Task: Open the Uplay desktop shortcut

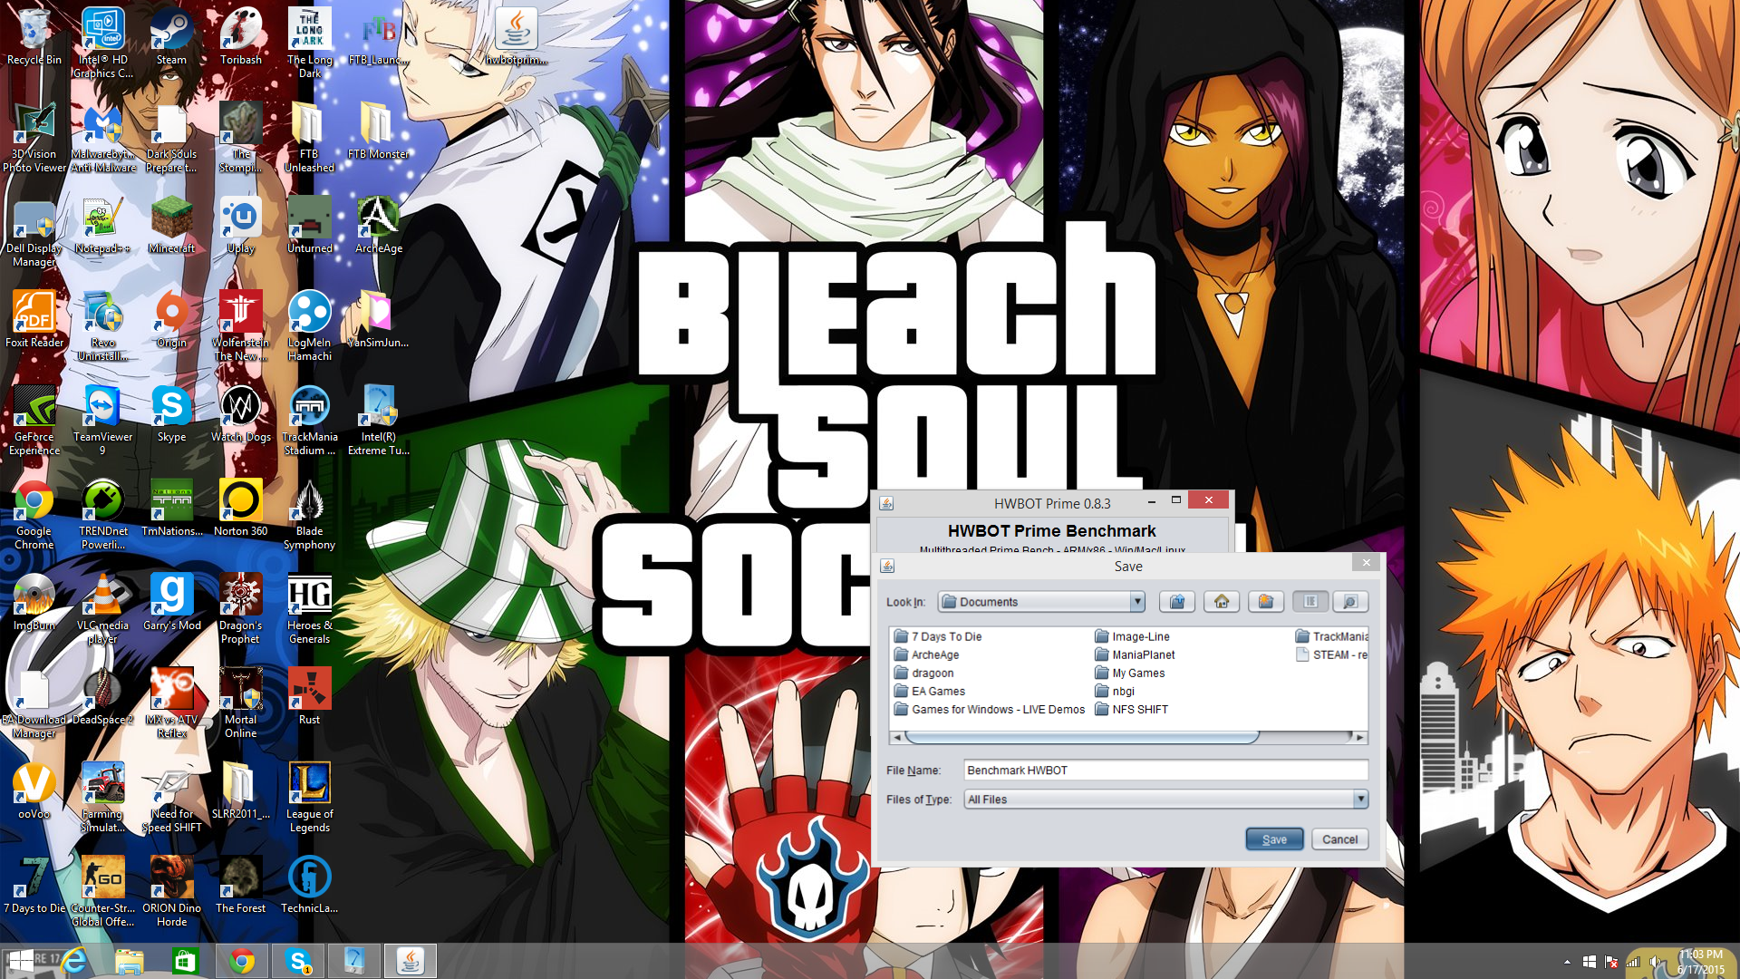Action: 241,226
